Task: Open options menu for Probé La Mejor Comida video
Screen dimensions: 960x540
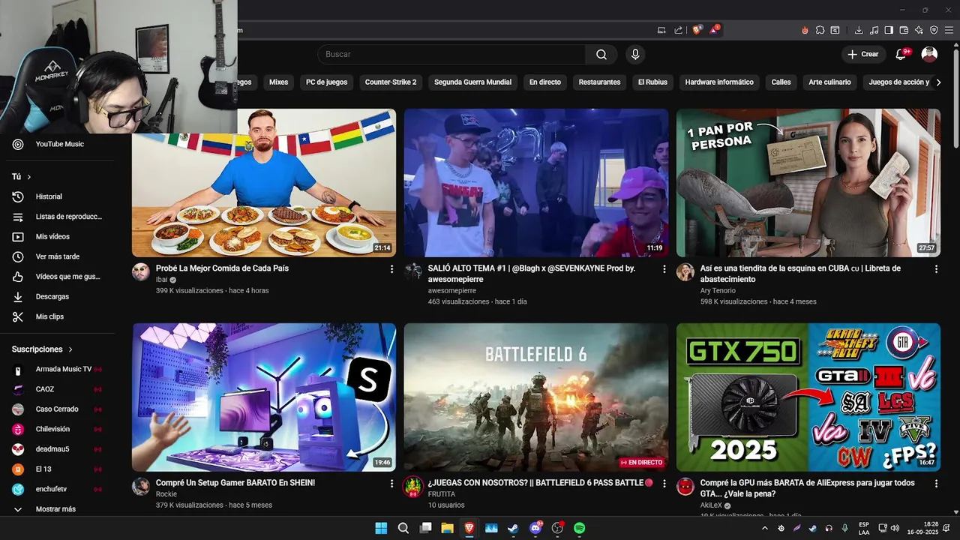Action: [391, 268]
